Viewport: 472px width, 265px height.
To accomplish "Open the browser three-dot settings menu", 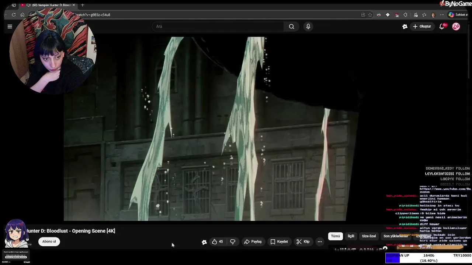I will (x=442, y=15).
